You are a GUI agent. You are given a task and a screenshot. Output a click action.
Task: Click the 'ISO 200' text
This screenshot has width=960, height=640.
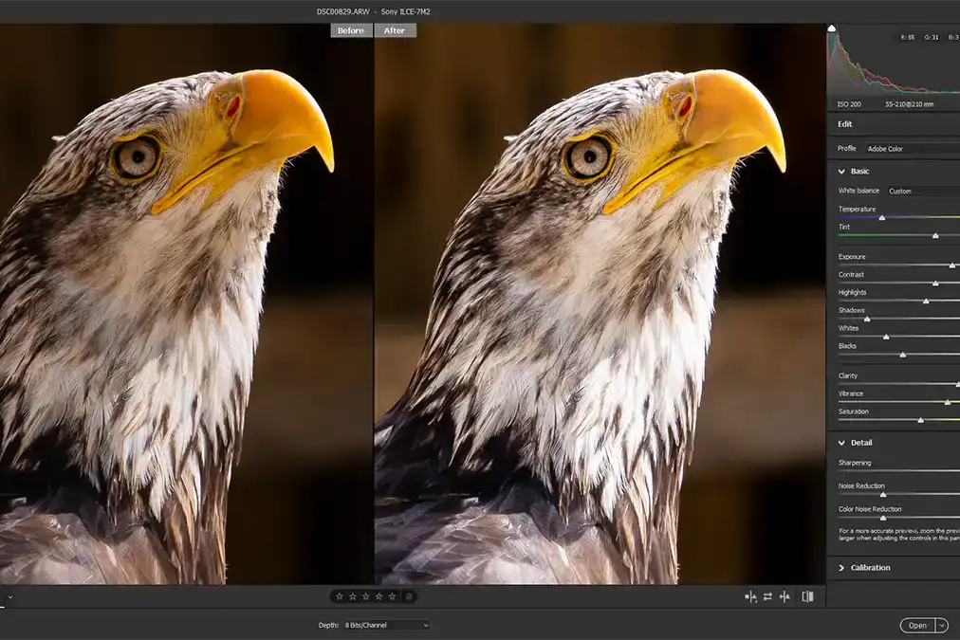pyautogui.click(x=849, y=104)
